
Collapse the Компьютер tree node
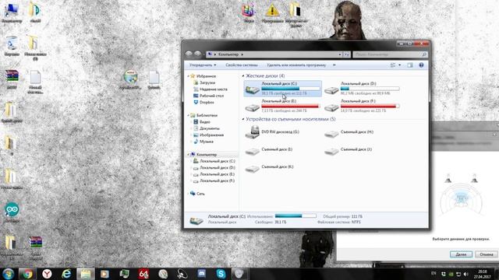(188, 155)
